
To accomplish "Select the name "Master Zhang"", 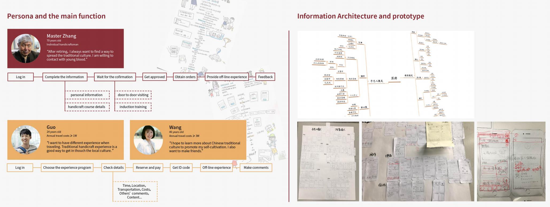I will [61, 36].
